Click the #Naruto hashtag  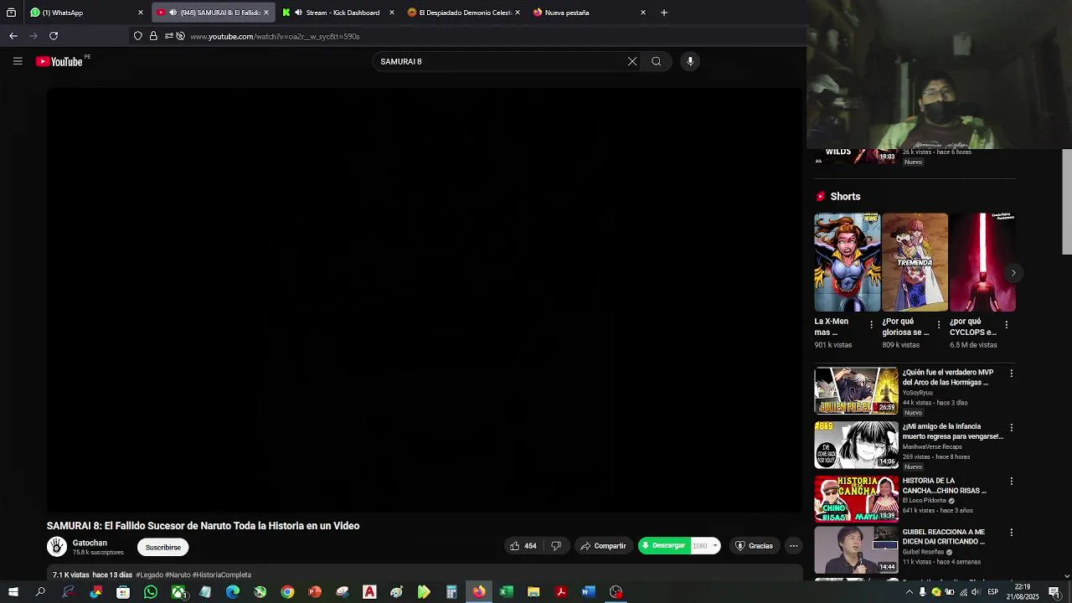pyautogui.click(x=178, y=575)
